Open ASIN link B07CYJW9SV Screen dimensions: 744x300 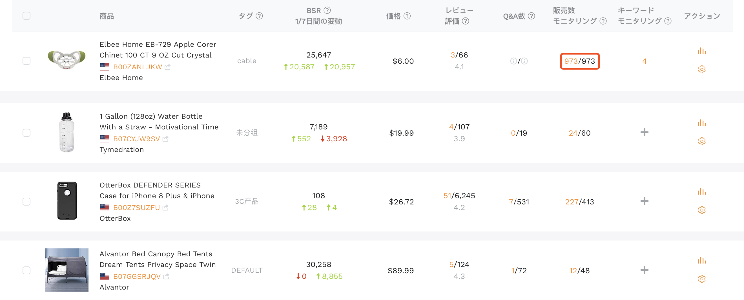[136, 139]
